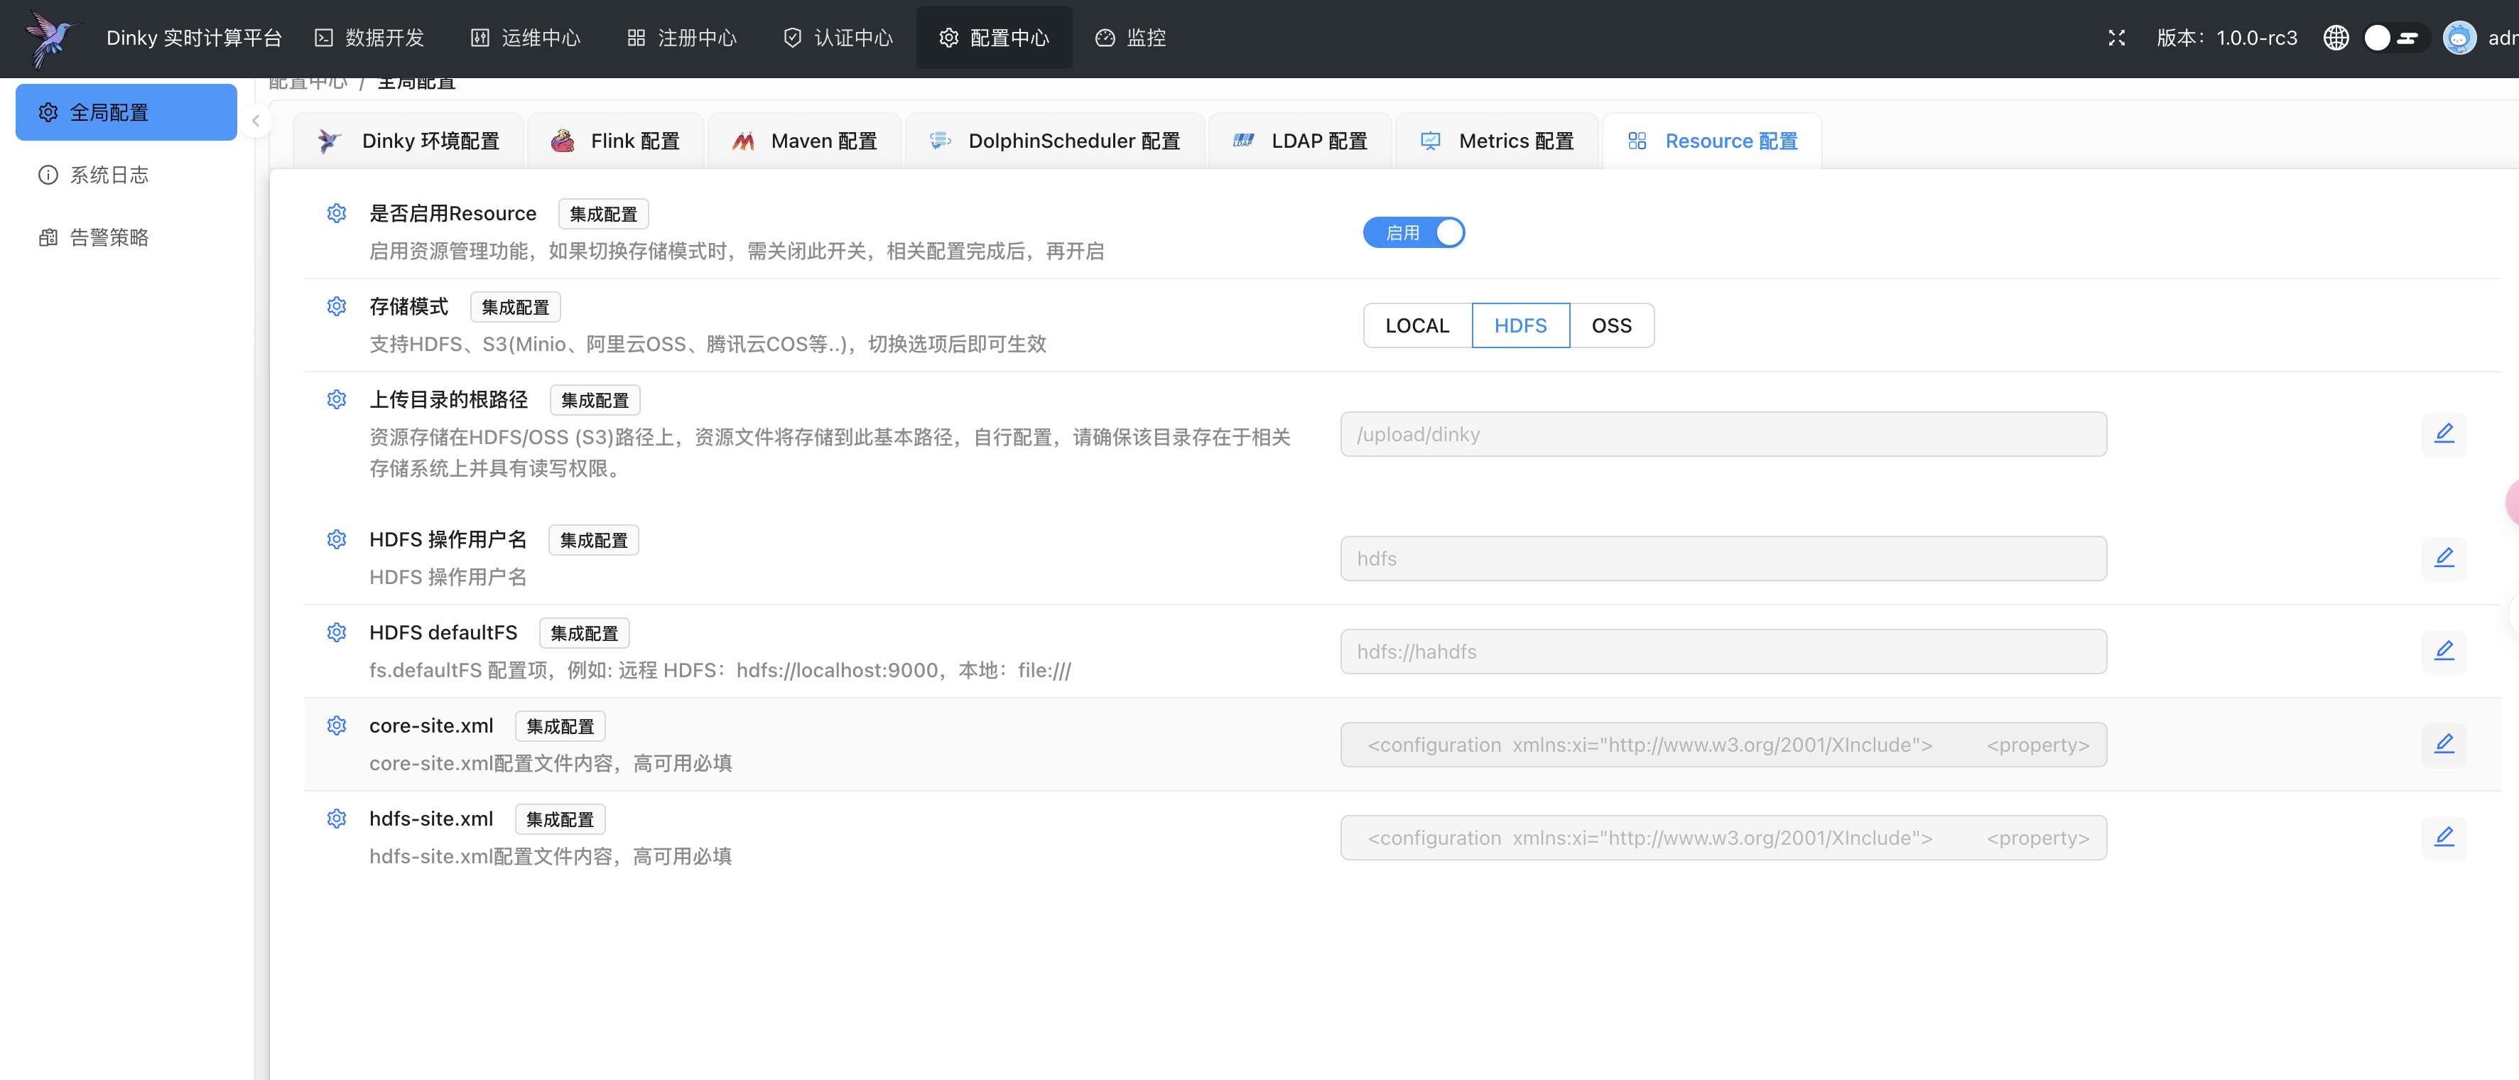Open the 运维中心 menu
This screenshot has width=2519, height=1080.
[525, 38]
